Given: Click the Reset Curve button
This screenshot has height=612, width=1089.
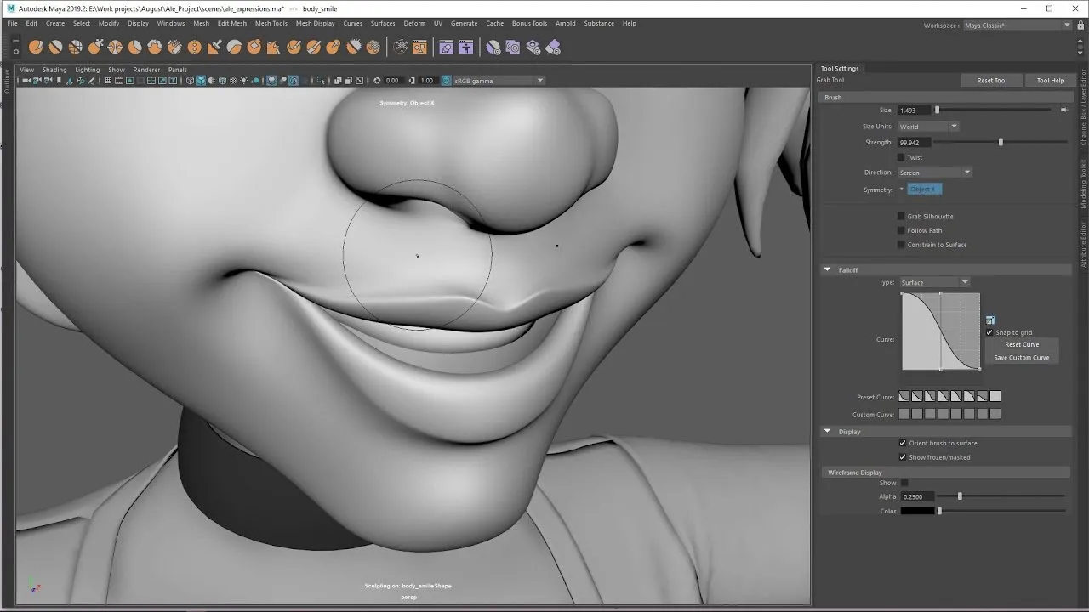Looking at the screenshot, I should pos(1022,344).
